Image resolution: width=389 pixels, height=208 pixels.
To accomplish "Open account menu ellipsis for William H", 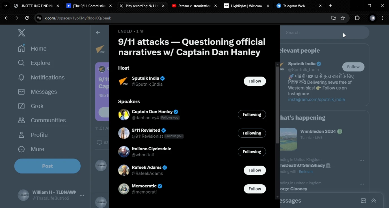I will click(x=82, y=195).
